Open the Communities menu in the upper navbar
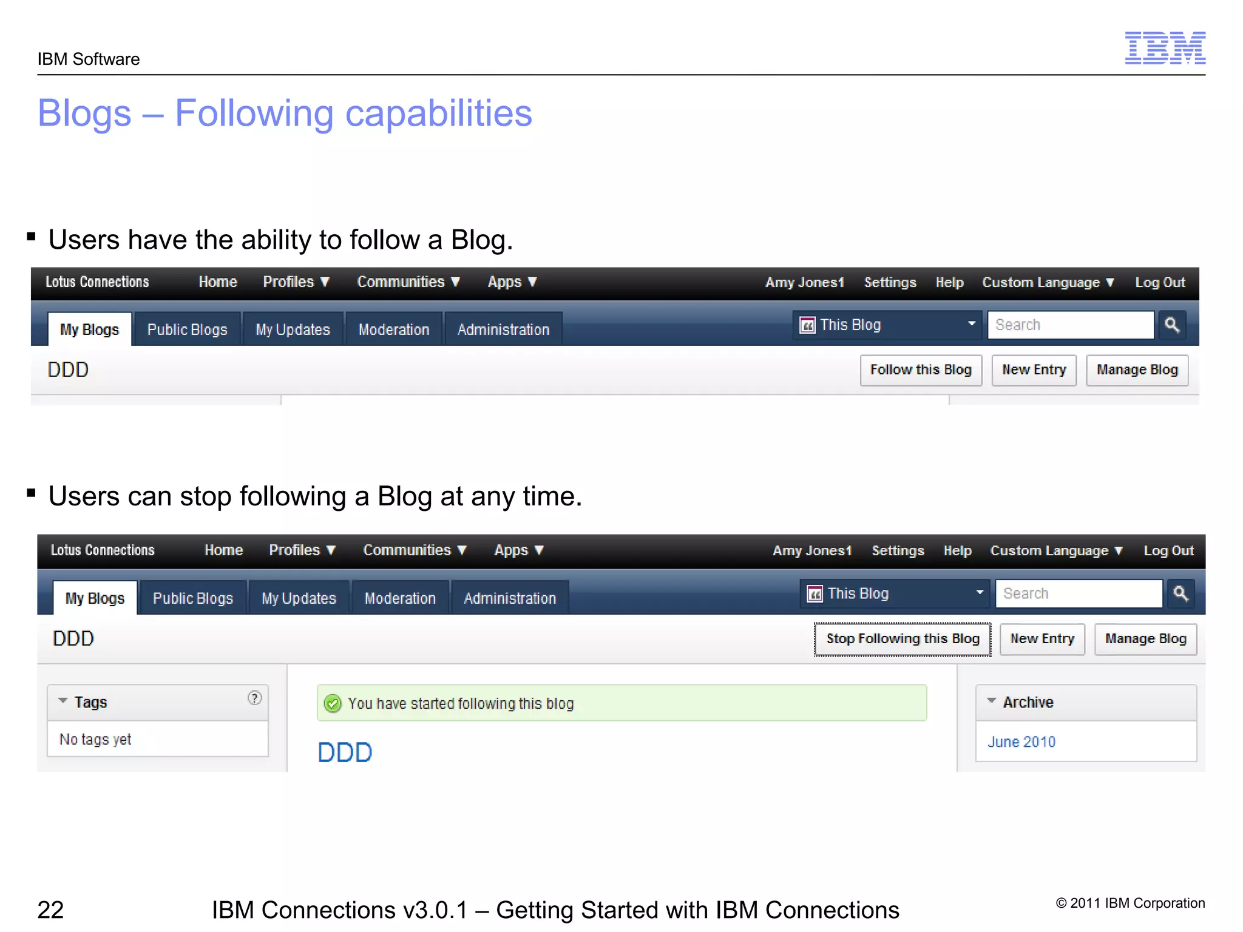This screenshot has width=1243, height=932. pos(408,282)
